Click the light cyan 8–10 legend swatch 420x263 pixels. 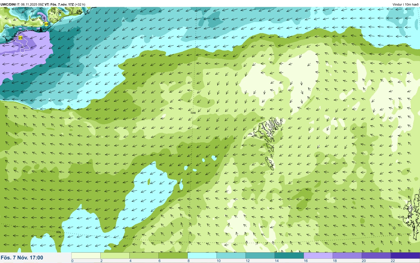(202, 255)
